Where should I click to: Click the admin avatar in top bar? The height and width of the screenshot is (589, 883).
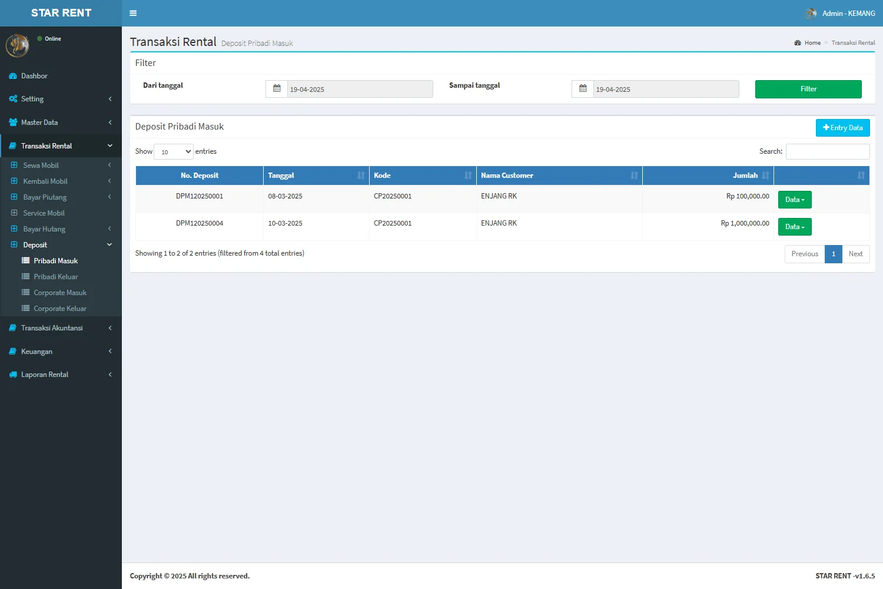(811, 13)
